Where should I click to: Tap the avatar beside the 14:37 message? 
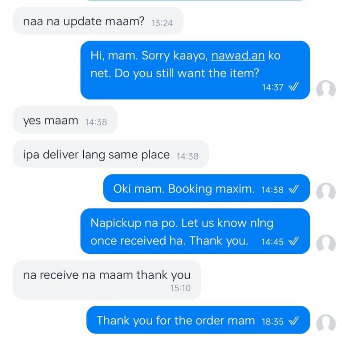[326, 89]
